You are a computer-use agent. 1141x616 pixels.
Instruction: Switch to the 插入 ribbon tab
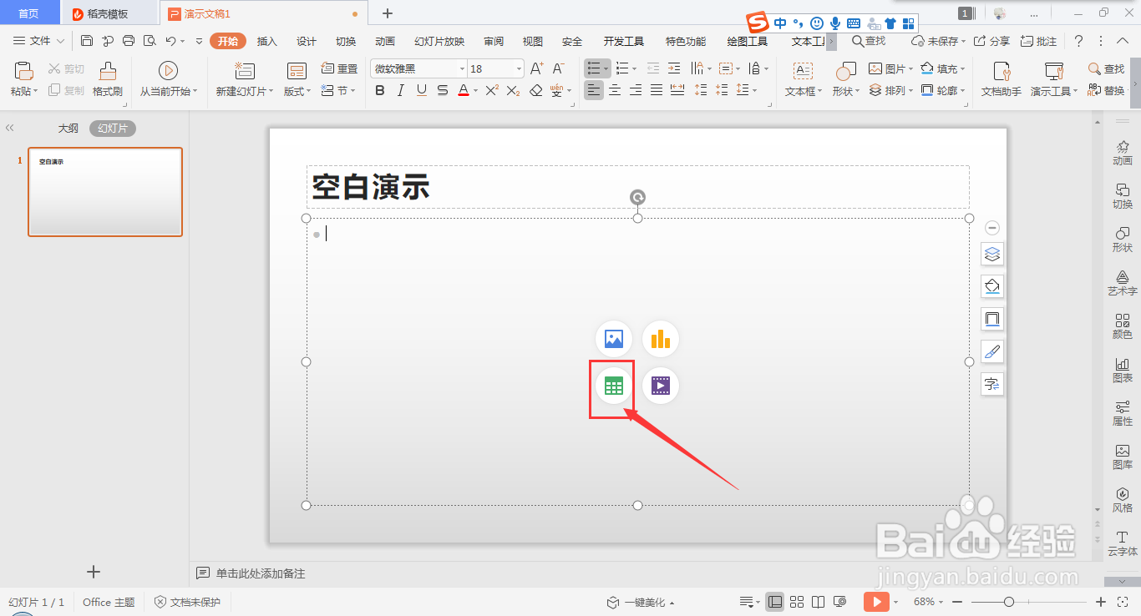tap(266, 40)
